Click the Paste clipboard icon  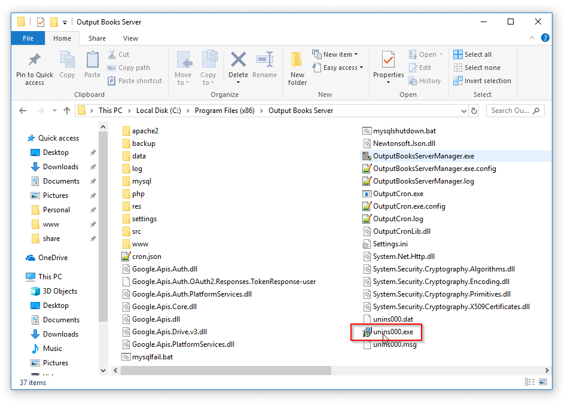tap(92, 60)
